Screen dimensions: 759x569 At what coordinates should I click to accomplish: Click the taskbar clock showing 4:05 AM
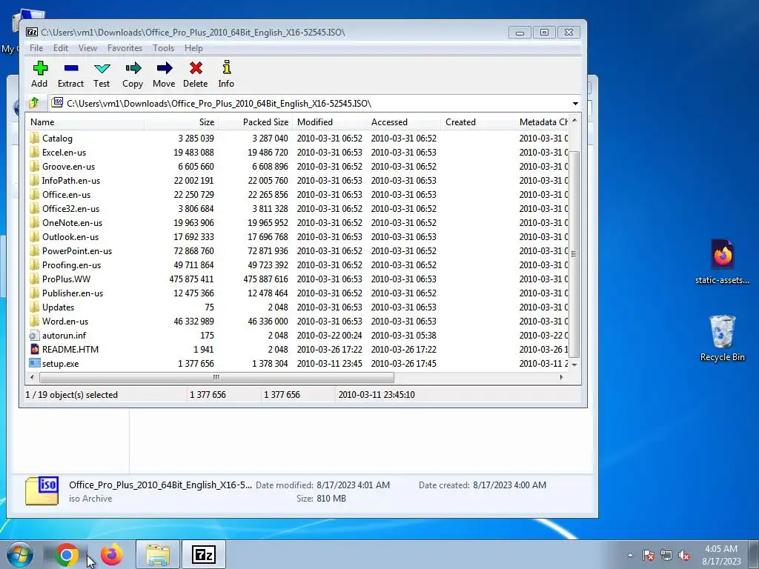pos(721,555)
